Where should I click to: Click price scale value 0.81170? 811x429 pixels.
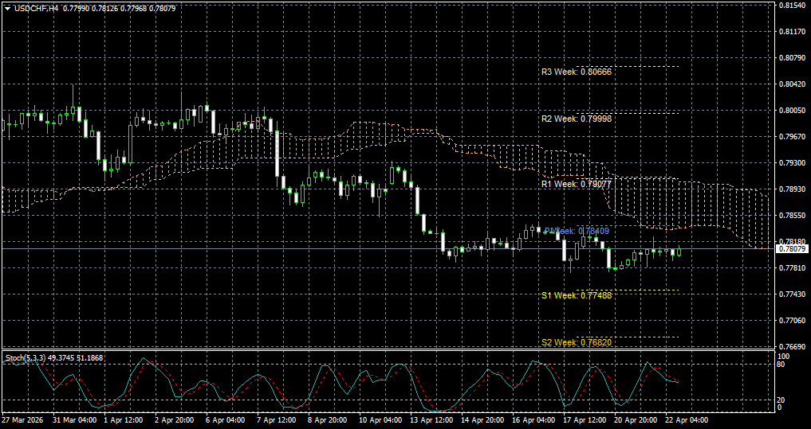[x=792, y=32]
